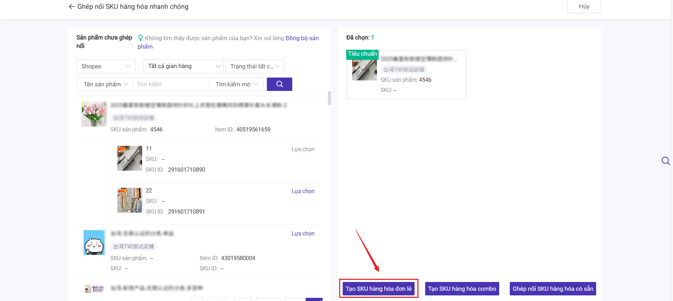Expand the 'Tất cả gian hàng' store dropdown
This screenshot has width=673, height=301.
pos(183,66)
